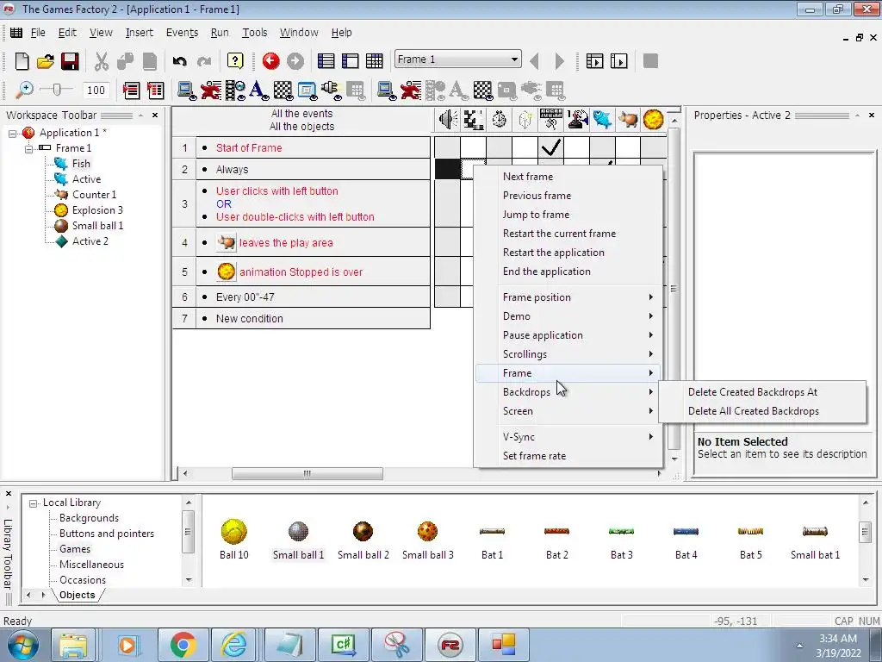The height and width of the screenshot is (662, 882).
Task: Open the Contents help question-mark icon
Action: (x=235, y=61)
